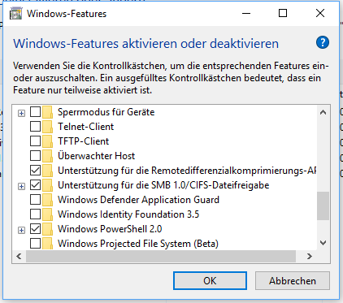Click the Windows-Features title bar icon
This screenshot has height=303, width=343.
click(x=15, y=14)
